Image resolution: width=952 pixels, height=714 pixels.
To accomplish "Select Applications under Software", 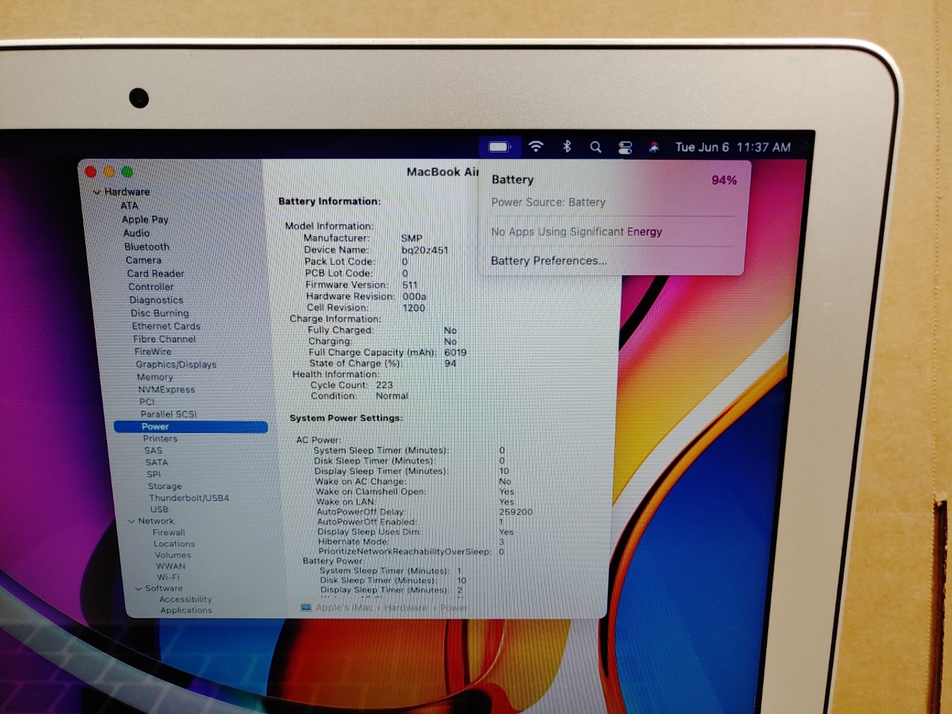I will [x=186, y=611].
